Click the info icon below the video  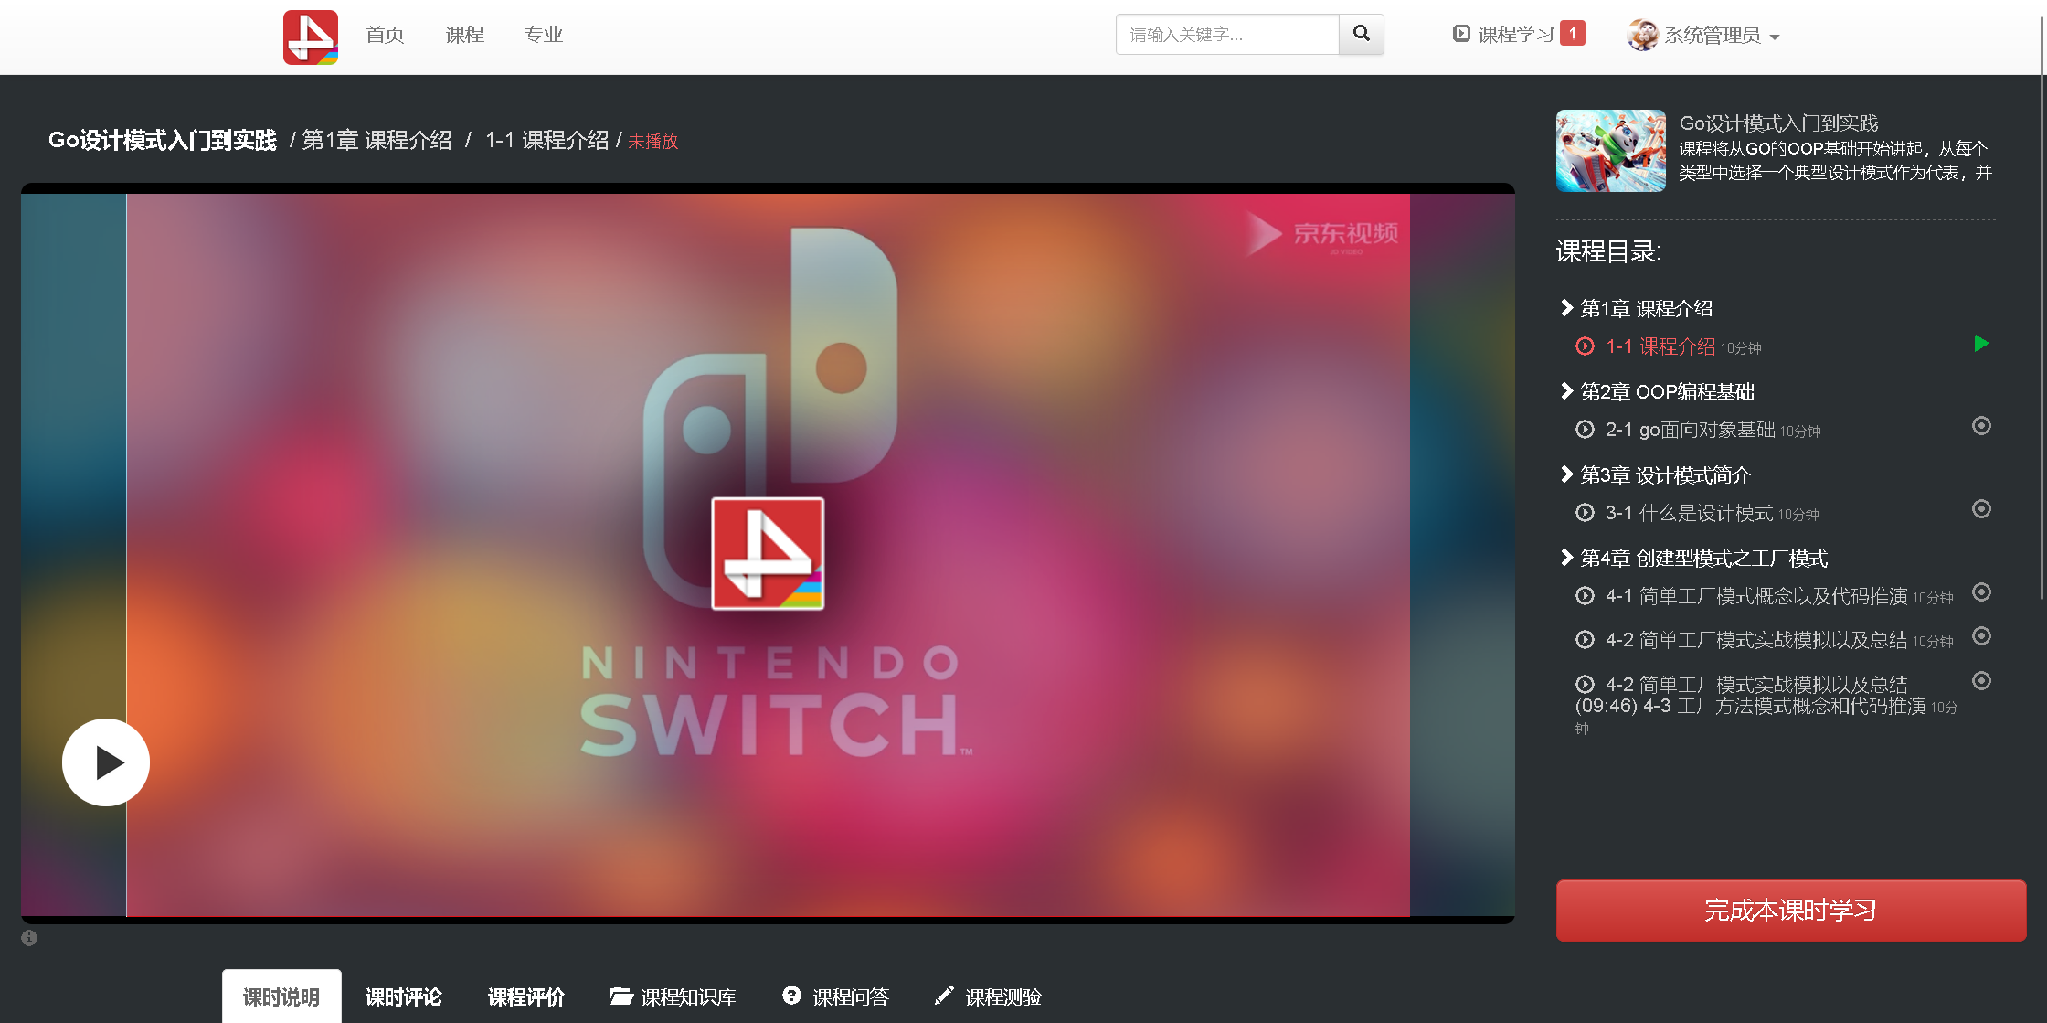point(29,937)
